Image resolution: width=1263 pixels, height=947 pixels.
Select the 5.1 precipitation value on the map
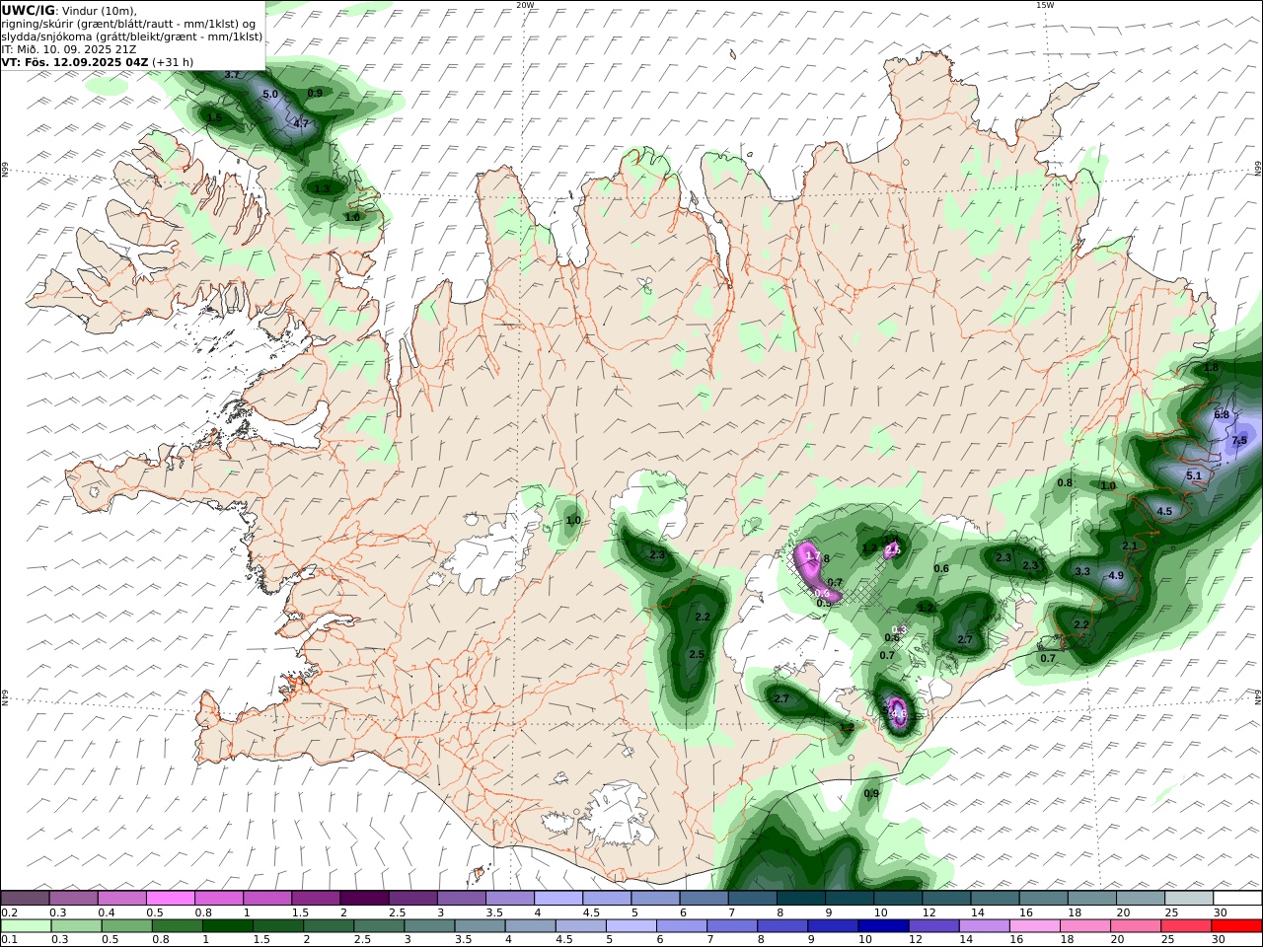click(x=1193, y=475)
